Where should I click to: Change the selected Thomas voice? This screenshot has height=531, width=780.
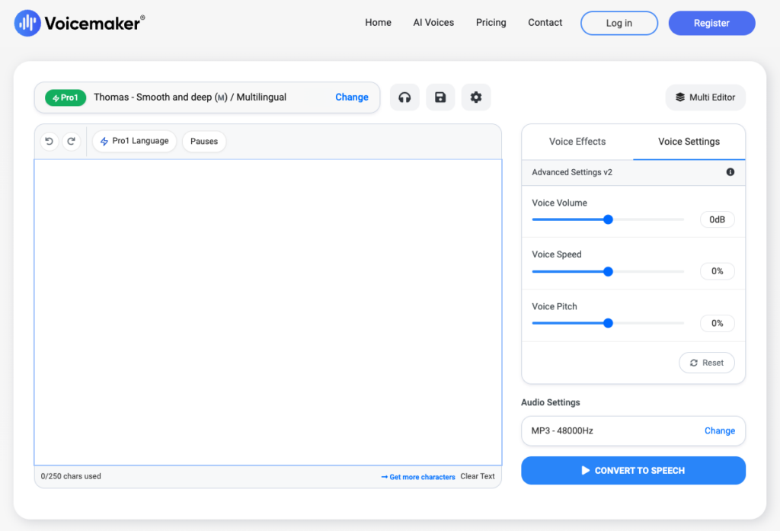coord(351,98)
